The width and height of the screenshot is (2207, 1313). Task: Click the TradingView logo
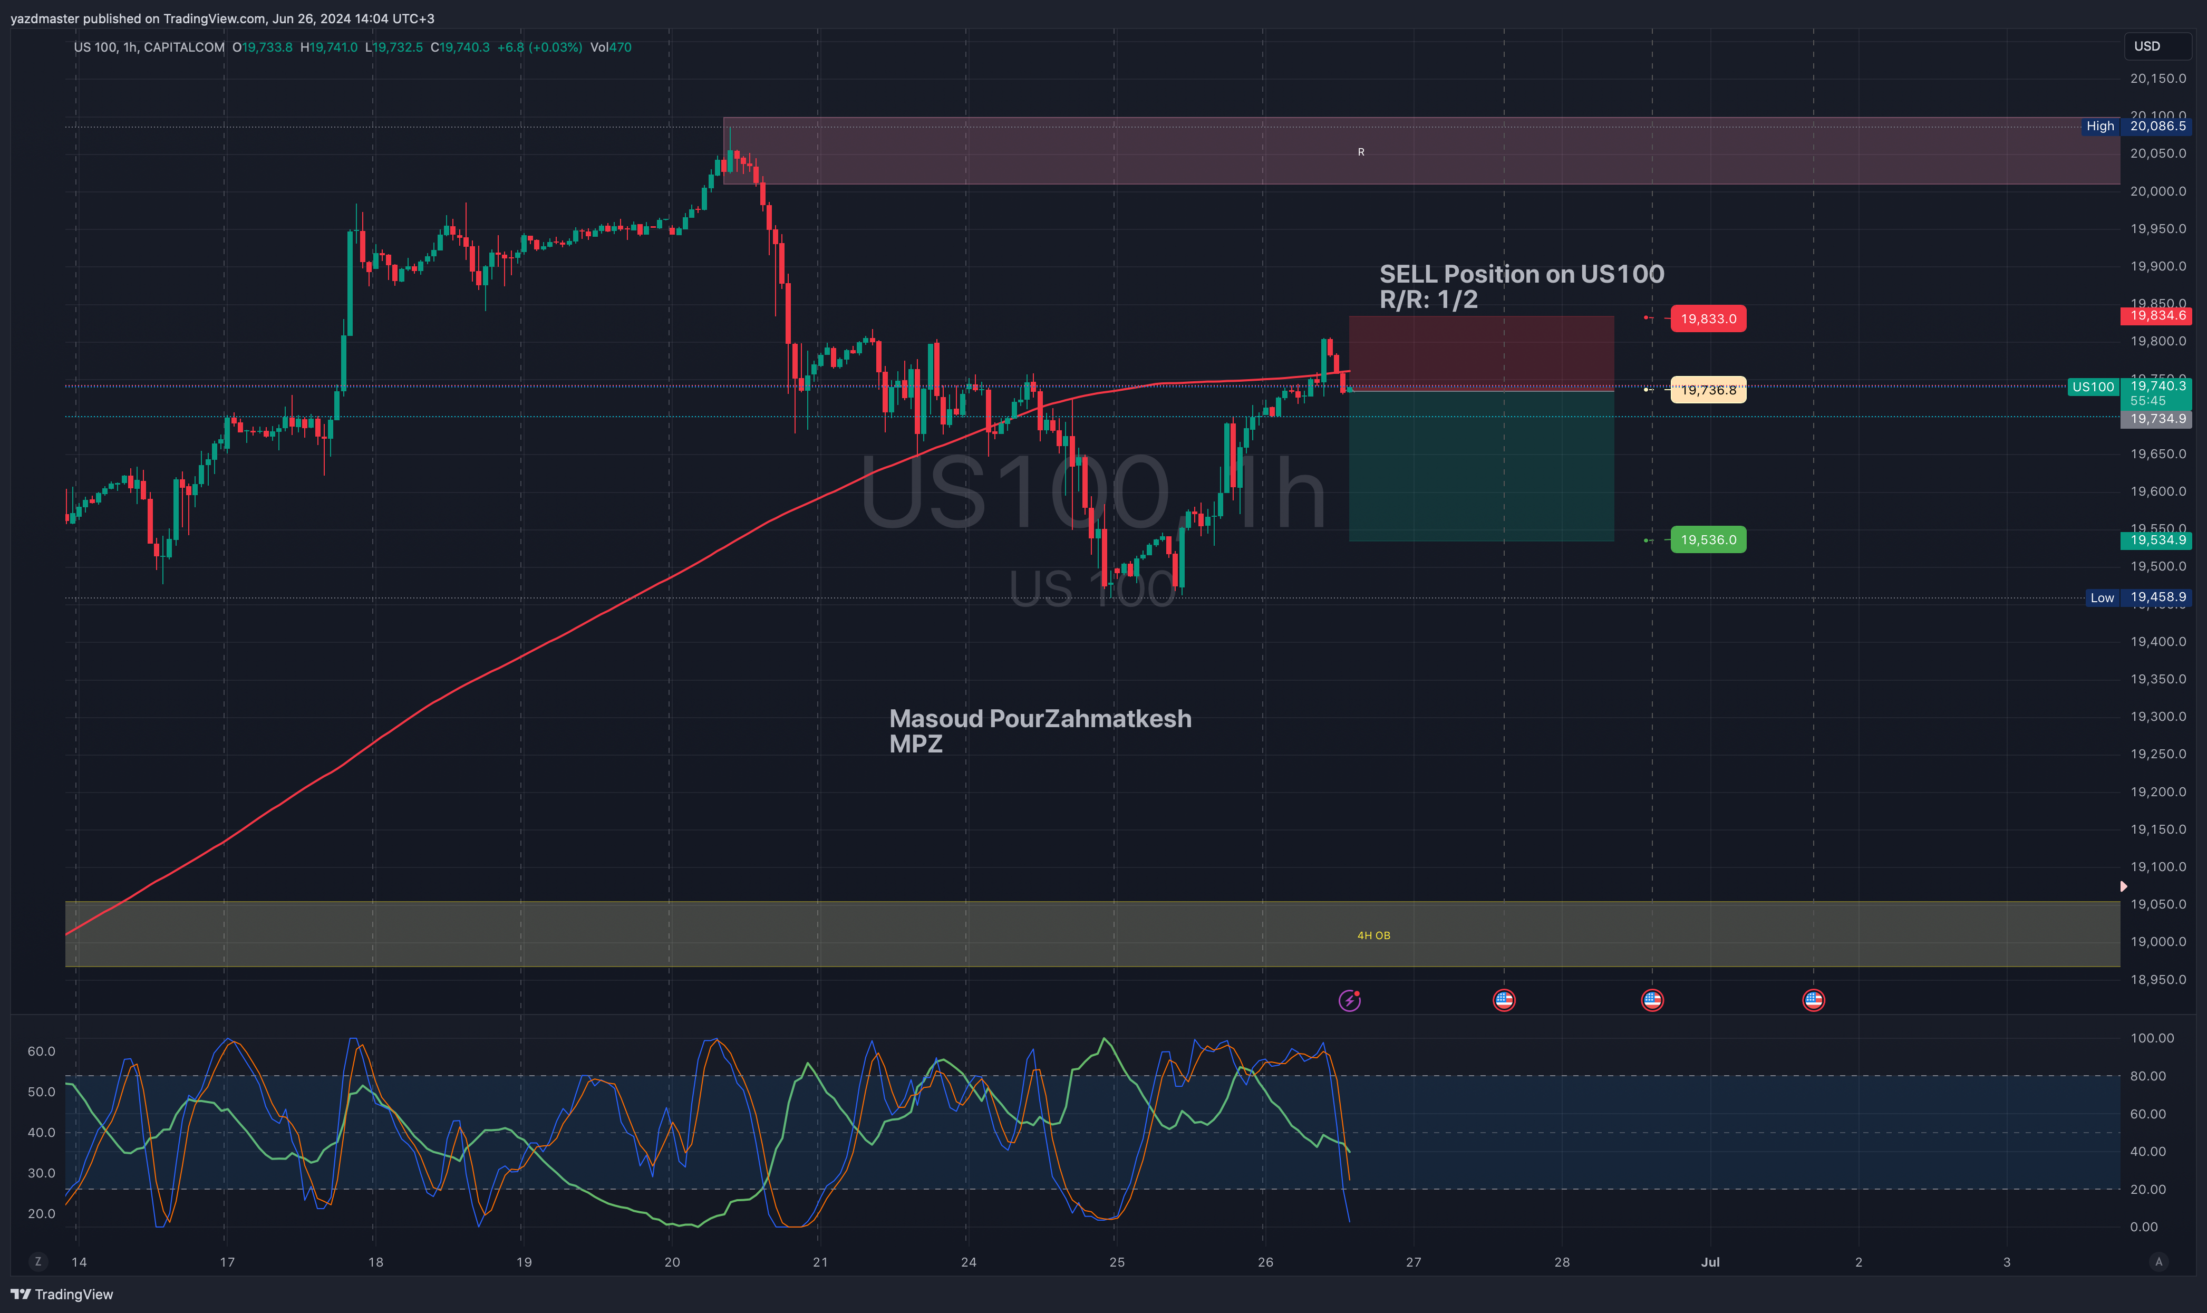pos(62,1293)
